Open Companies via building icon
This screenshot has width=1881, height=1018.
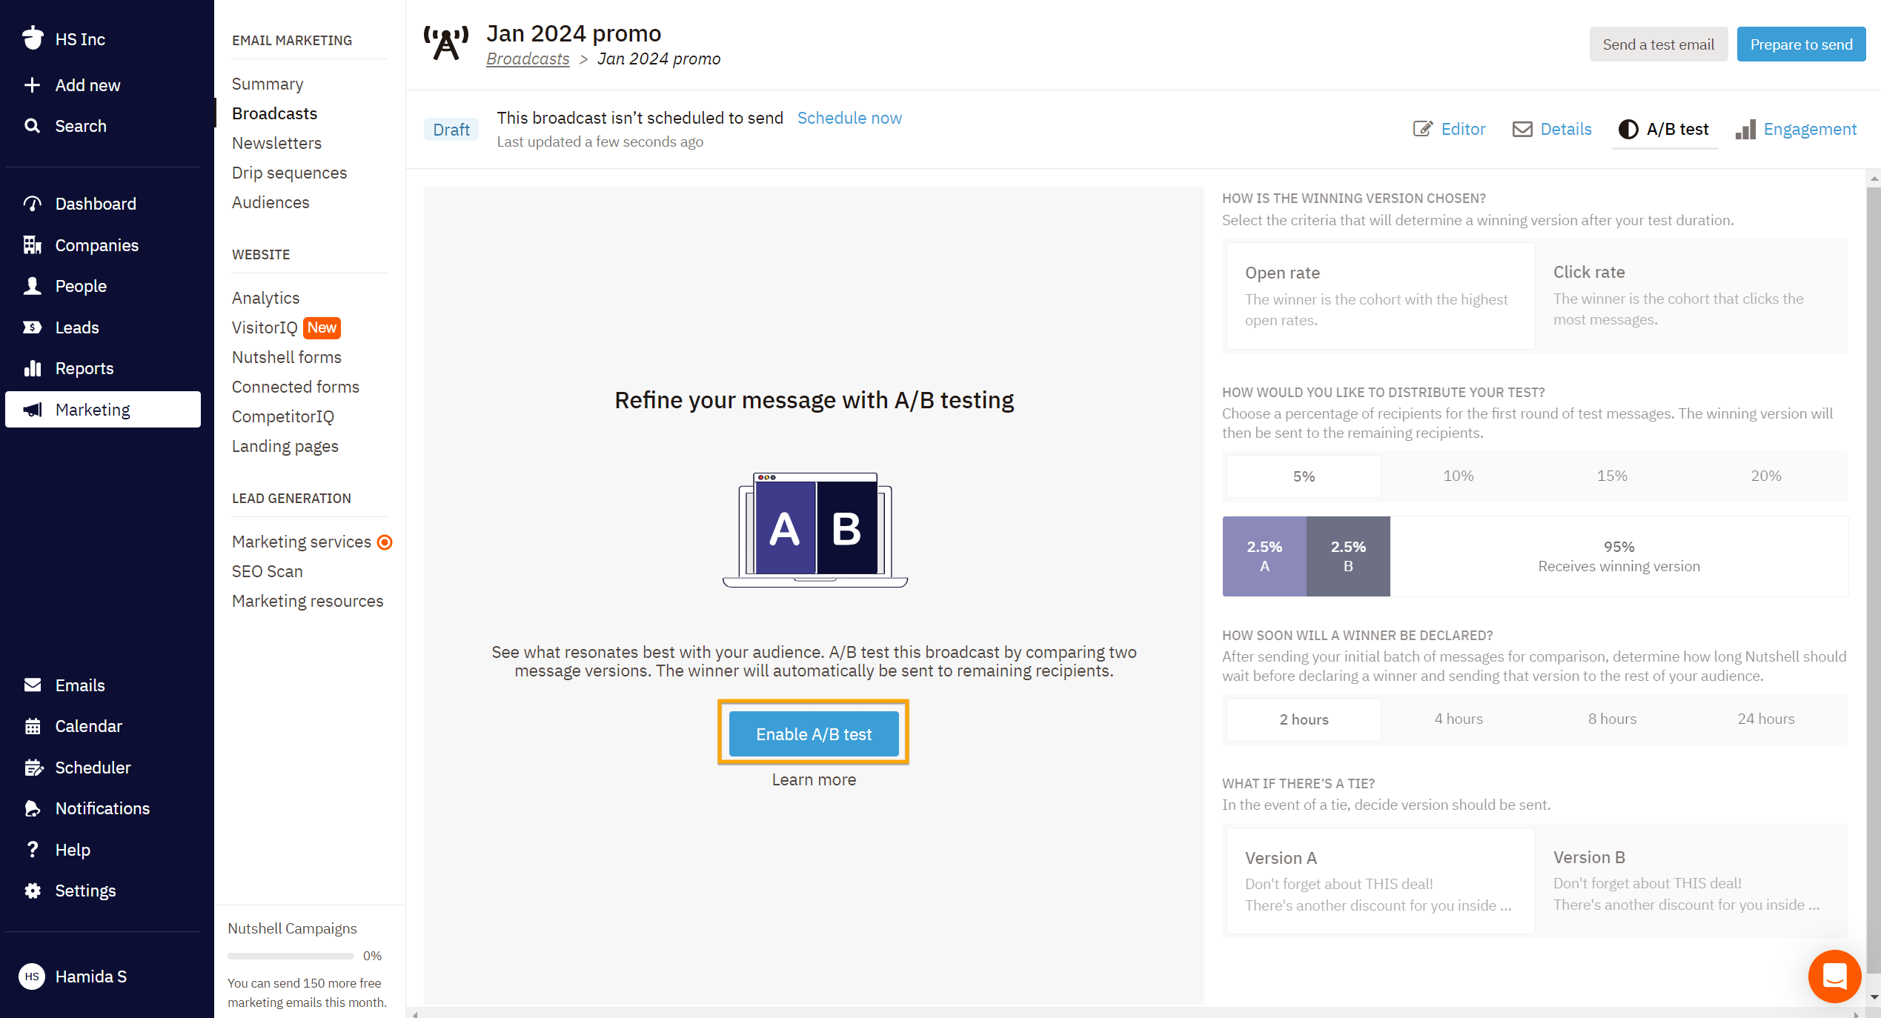[32, 245]
